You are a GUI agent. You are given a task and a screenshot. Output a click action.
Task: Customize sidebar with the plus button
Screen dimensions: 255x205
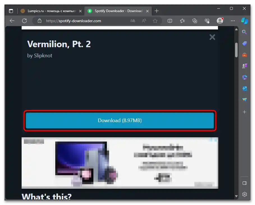click(244, 112)
